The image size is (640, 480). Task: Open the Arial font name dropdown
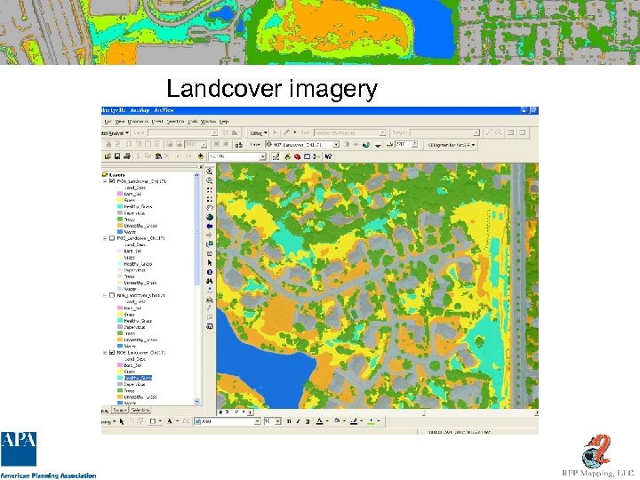[x=257, y=421]
